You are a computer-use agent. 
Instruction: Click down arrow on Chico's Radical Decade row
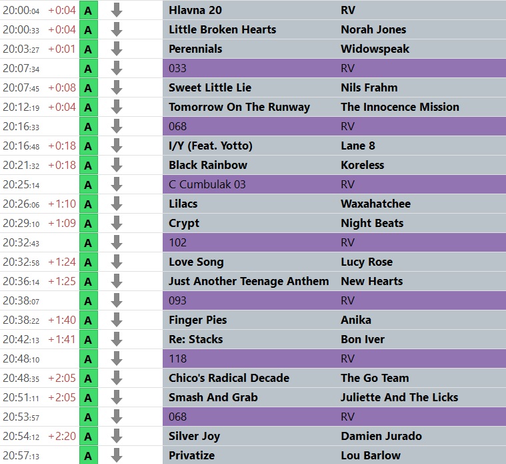(117, 378)
